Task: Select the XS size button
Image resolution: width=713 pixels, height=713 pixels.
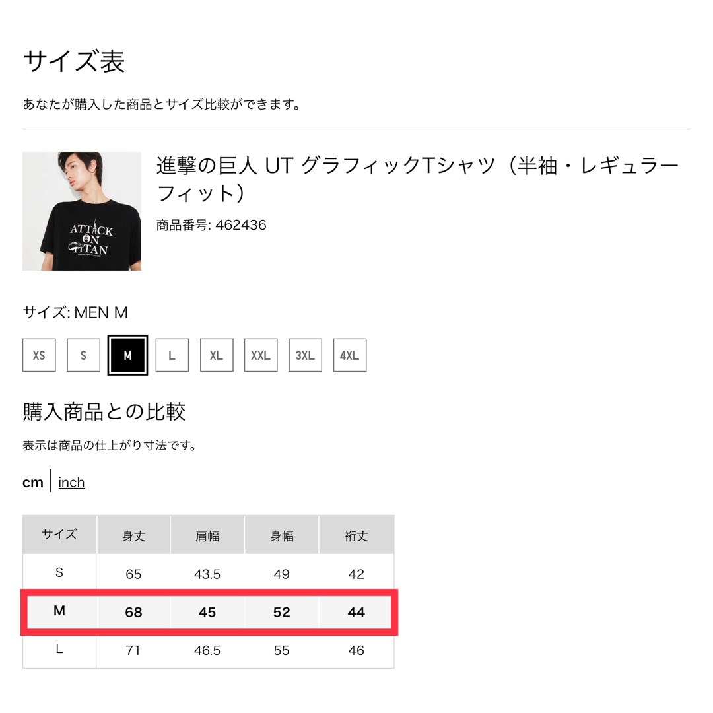Action: click(x=39, y=355)
